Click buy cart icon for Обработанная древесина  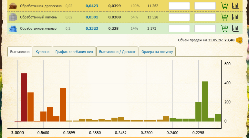(x=224, y=6)
